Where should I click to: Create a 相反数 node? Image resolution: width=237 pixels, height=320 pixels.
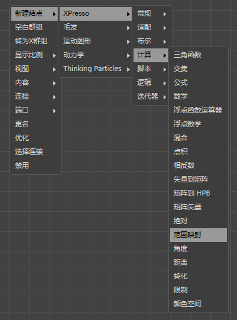click(x=198, y=165)
